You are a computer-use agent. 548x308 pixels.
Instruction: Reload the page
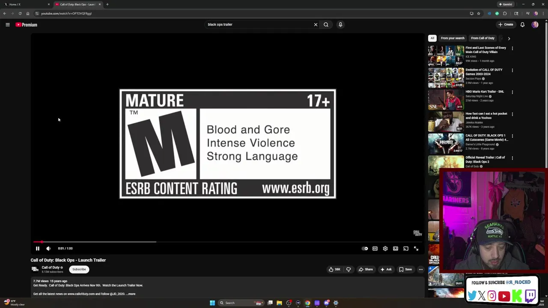point(20,13)
